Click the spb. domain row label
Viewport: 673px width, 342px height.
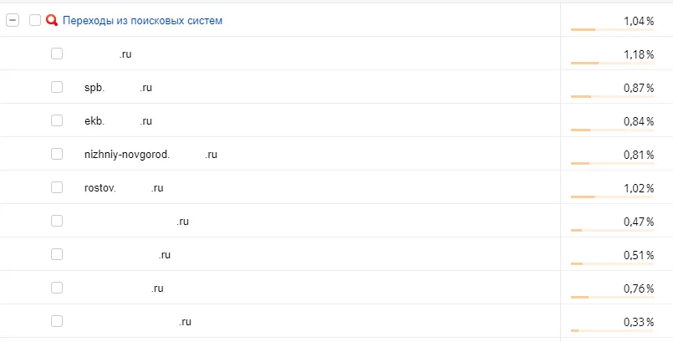[x=118, y=88]
